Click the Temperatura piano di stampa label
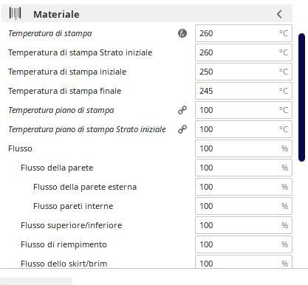Viewport: 308px width, 285px height. coord(61,110)
